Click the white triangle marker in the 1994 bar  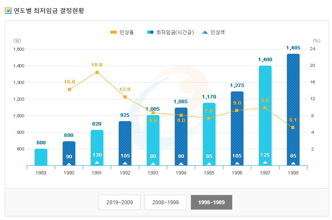(x=181, y=163)
